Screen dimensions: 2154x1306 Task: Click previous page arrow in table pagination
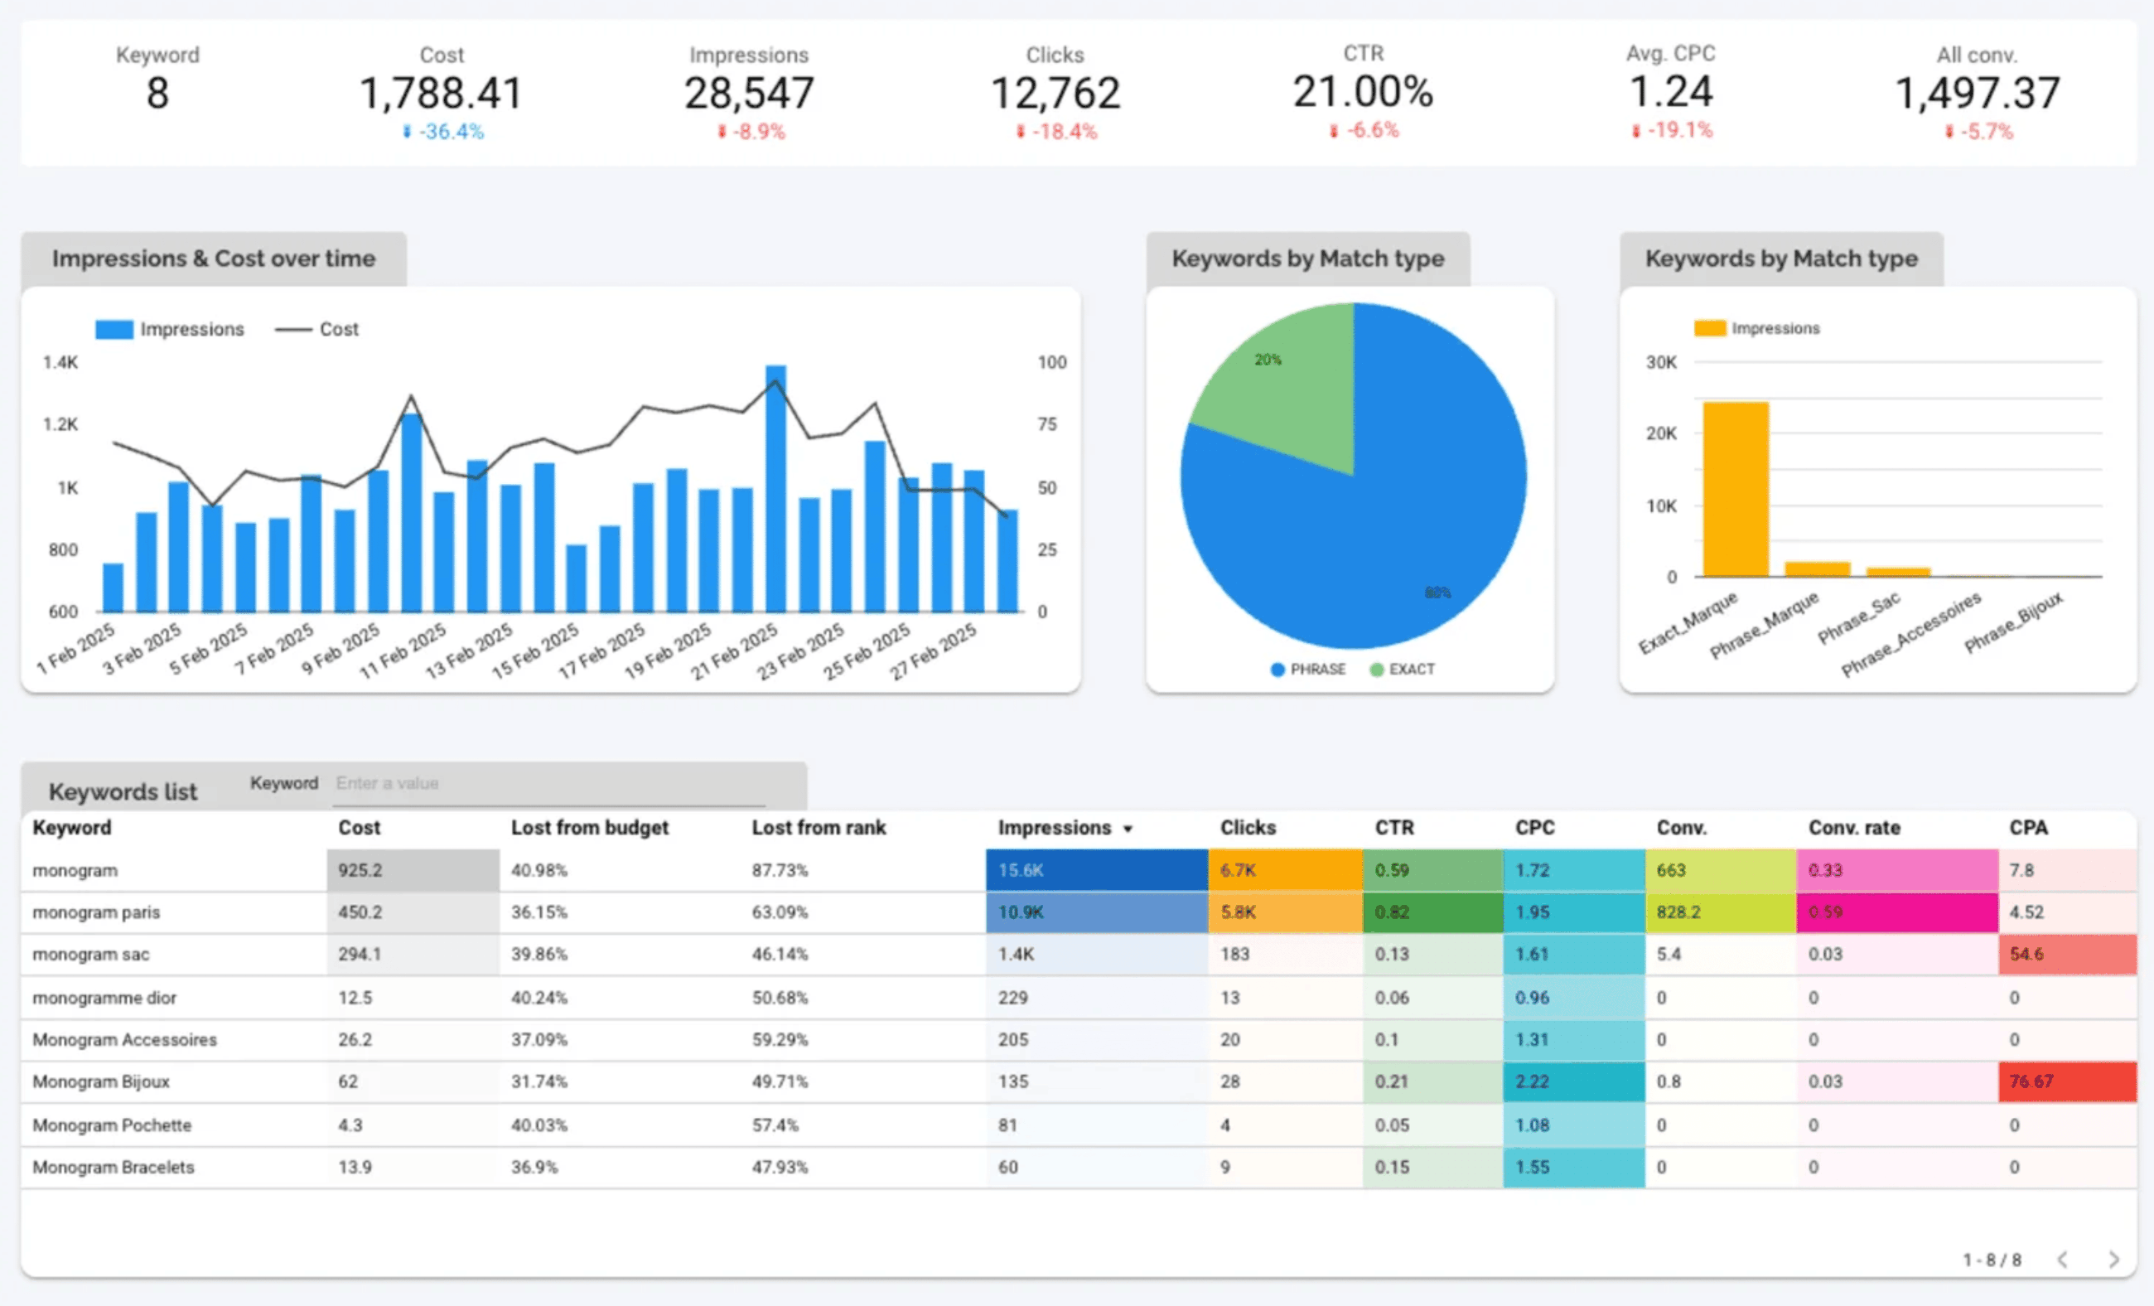click(x=2063, y=1259)
